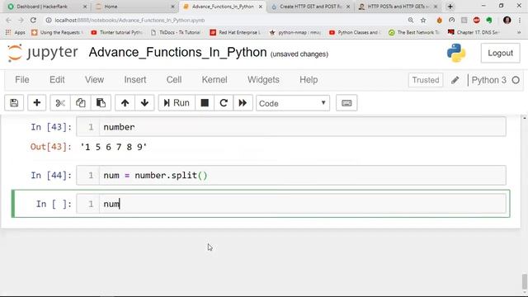Open the Help menu
This screenshot has width=528, height=297.
(x=309, y=80)
